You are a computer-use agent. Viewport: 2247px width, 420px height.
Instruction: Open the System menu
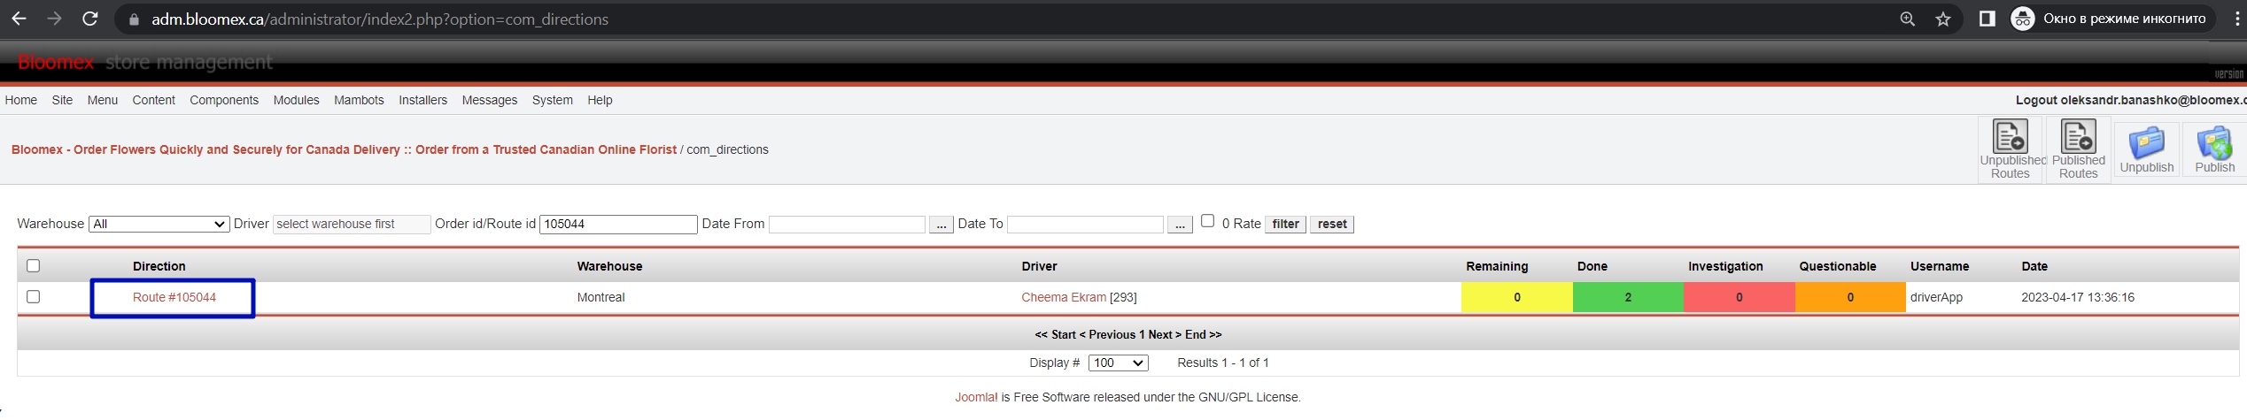[x=553, y=100]
